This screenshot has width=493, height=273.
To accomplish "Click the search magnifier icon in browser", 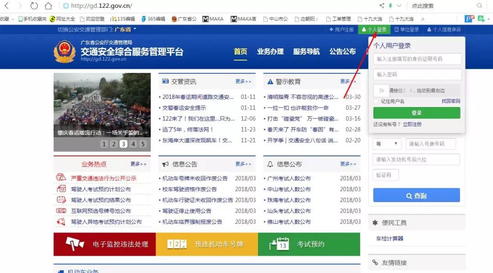I will click(479, 6).
